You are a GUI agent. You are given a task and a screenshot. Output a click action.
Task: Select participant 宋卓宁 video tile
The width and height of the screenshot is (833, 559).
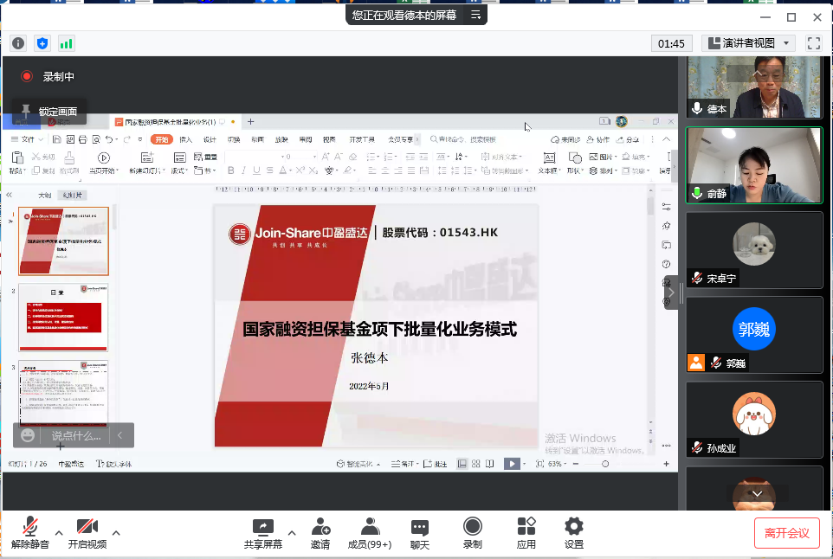[754, 250]
